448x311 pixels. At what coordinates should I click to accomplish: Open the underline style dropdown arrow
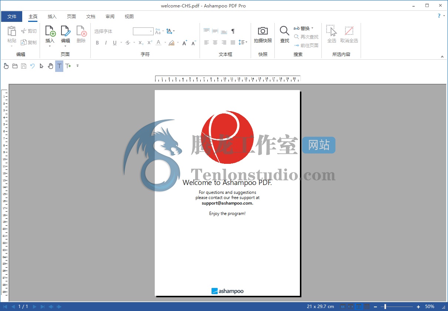(x=121, y=43)
